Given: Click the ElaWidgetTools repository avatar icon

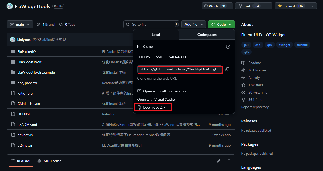Looking at the screenshot, I should [x=10, y=6].
